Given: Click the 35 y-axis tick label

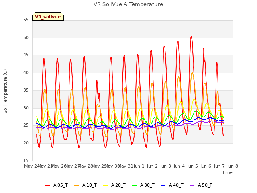Looking at the screenshot, I should (26, 90).
